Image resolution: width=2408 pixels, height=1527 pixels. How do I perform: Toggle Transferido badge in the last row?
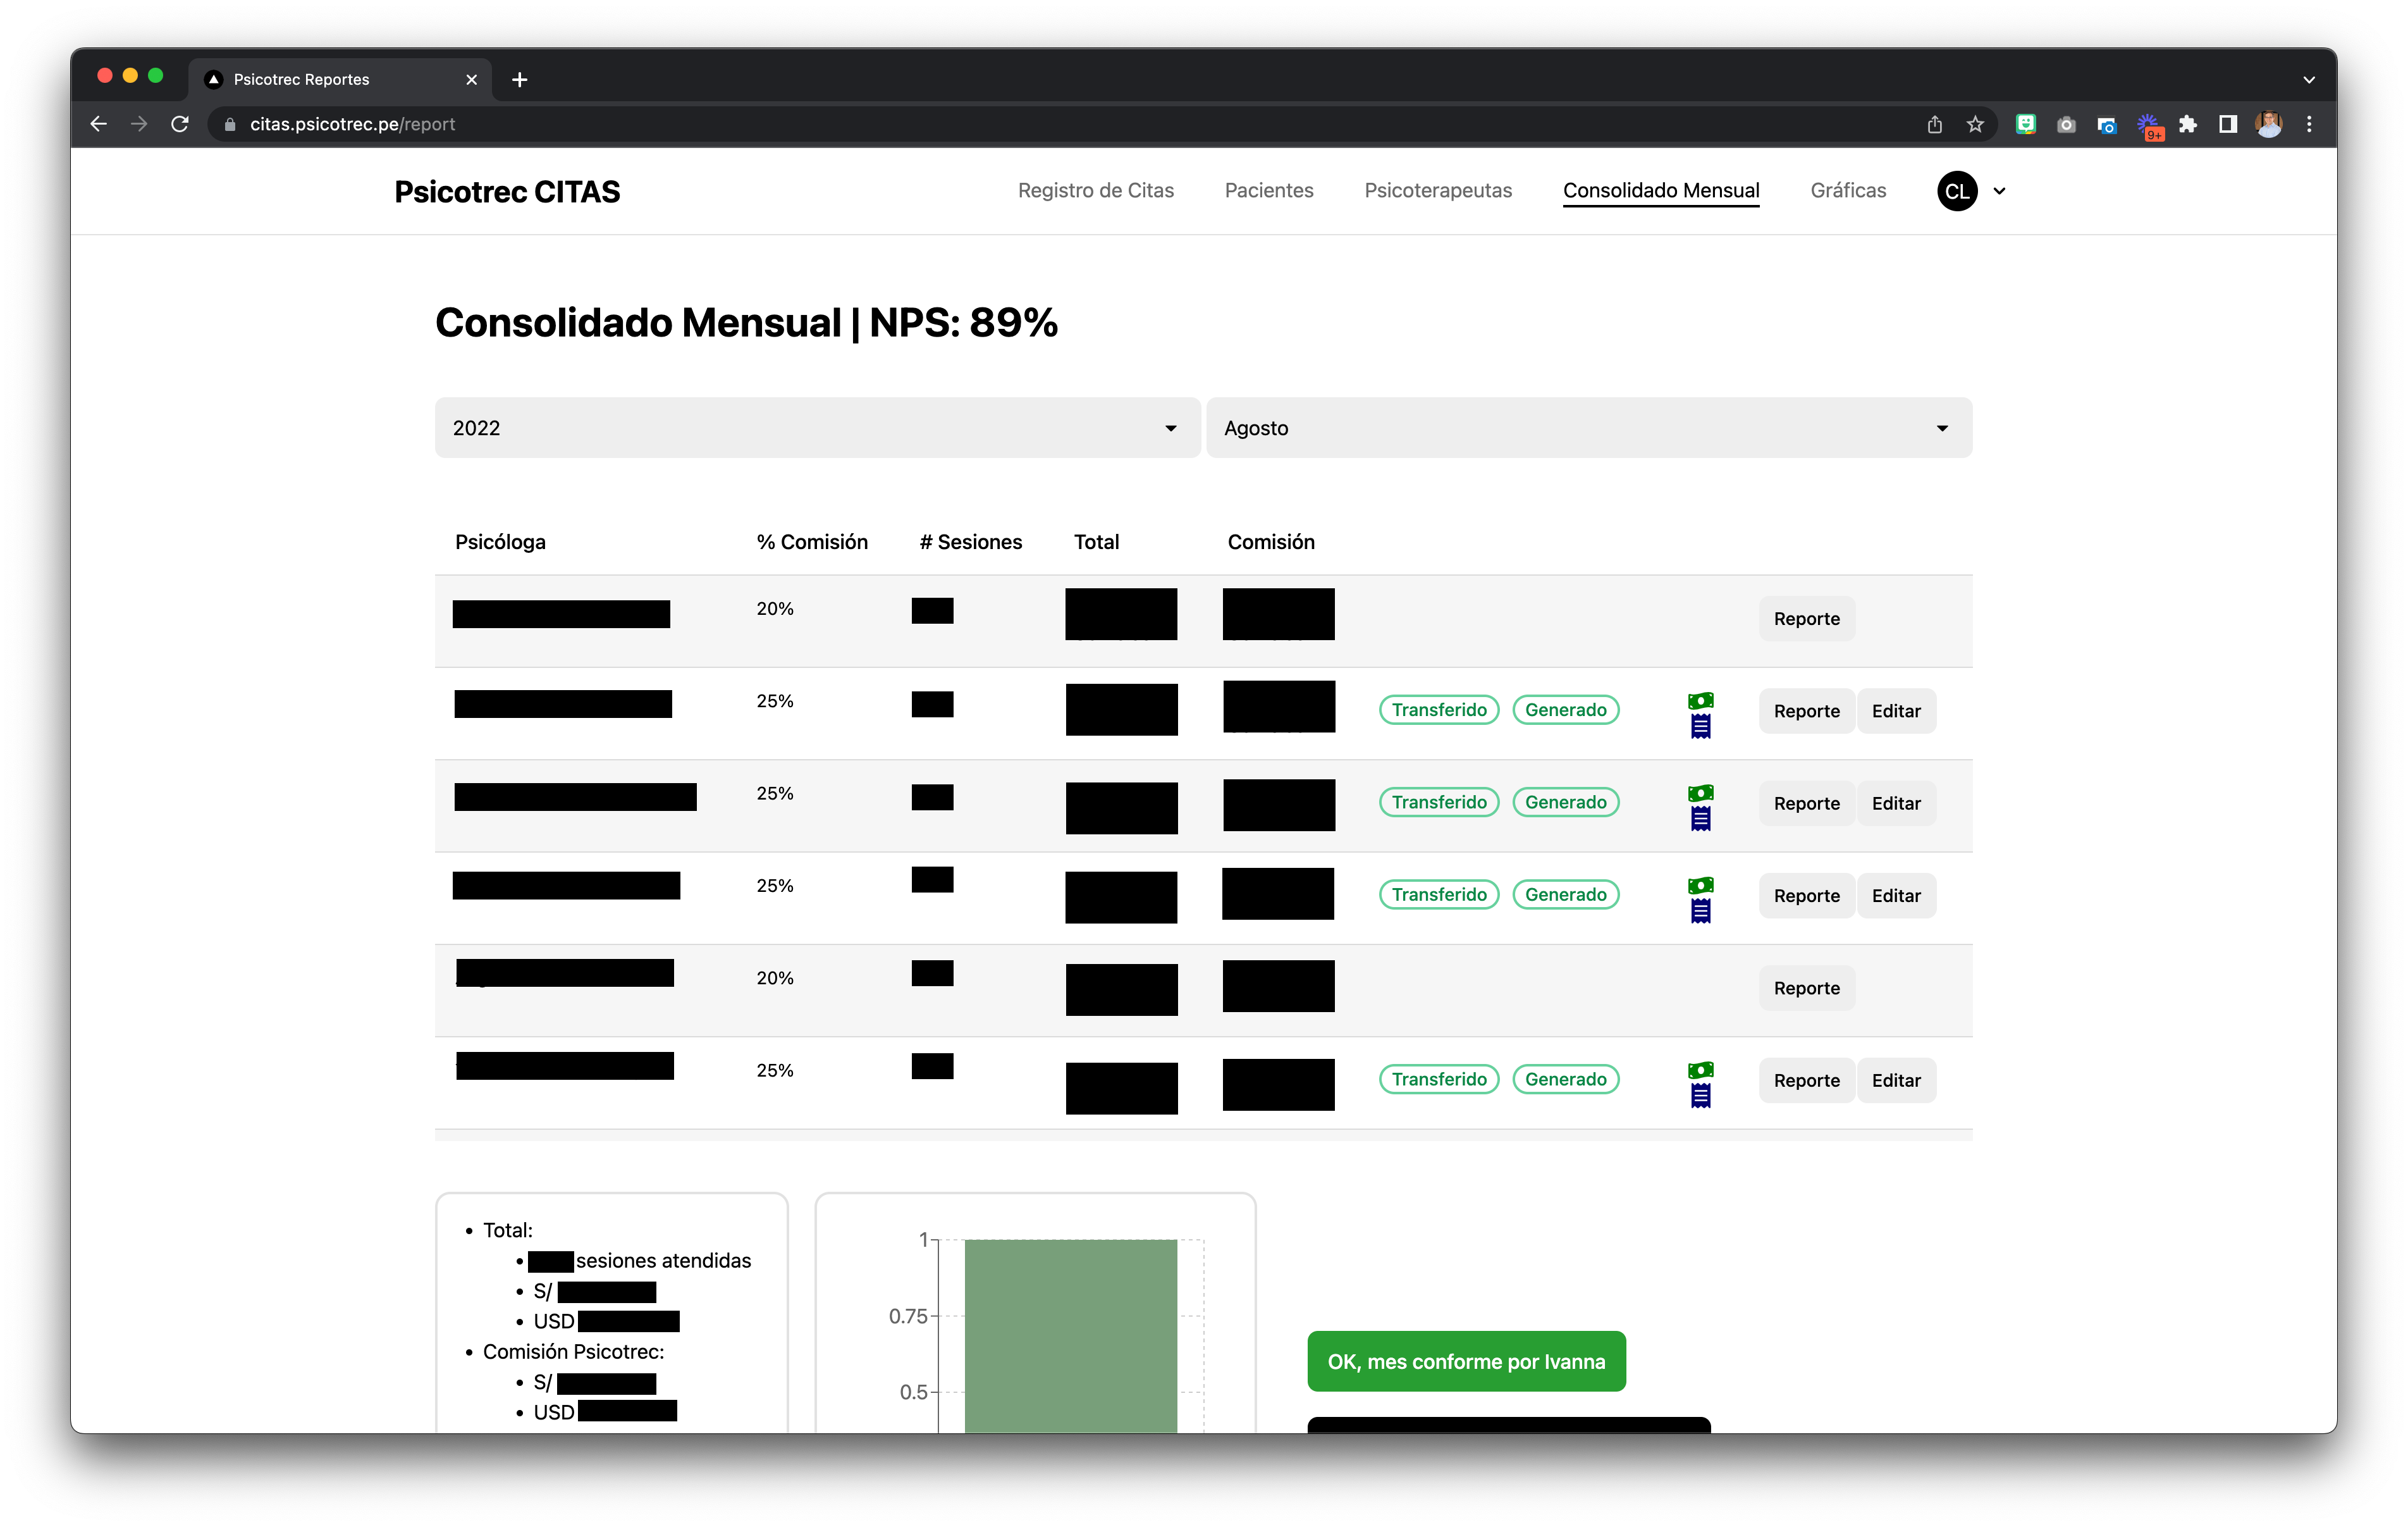click(1438, 1079)
